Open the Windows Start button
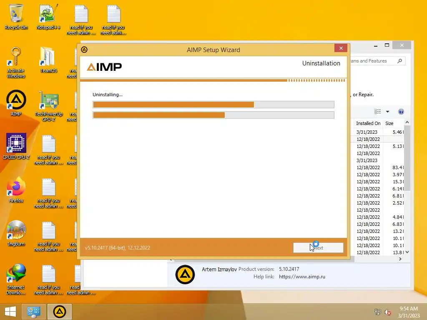 pyautogui.click(x=10, y=312)
